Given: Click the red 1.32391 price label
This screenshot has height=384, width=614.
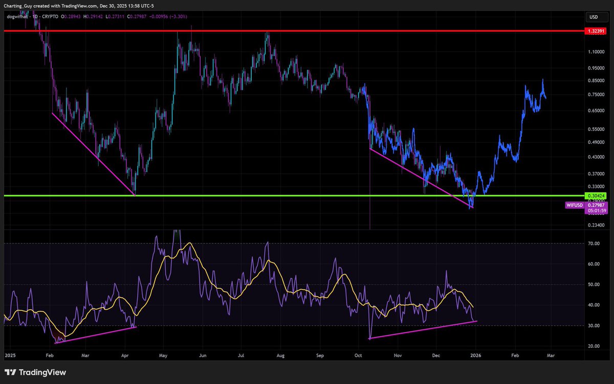Looking at the screenshot, I should [596, 31].
